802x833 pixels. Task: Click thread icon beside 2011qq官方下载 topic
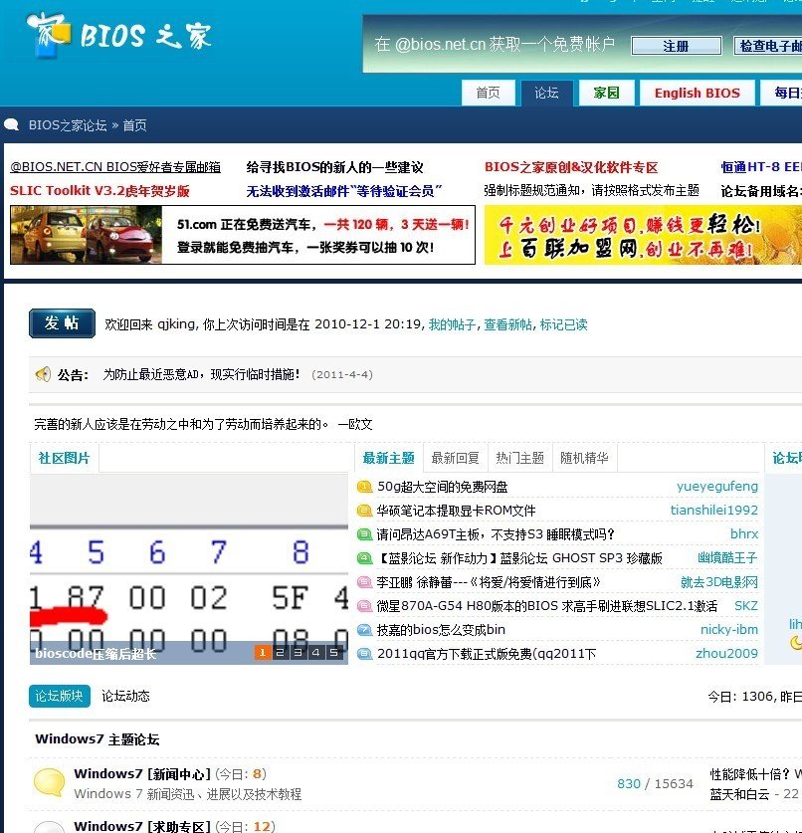pyautogui.click(x=364, y=654)
